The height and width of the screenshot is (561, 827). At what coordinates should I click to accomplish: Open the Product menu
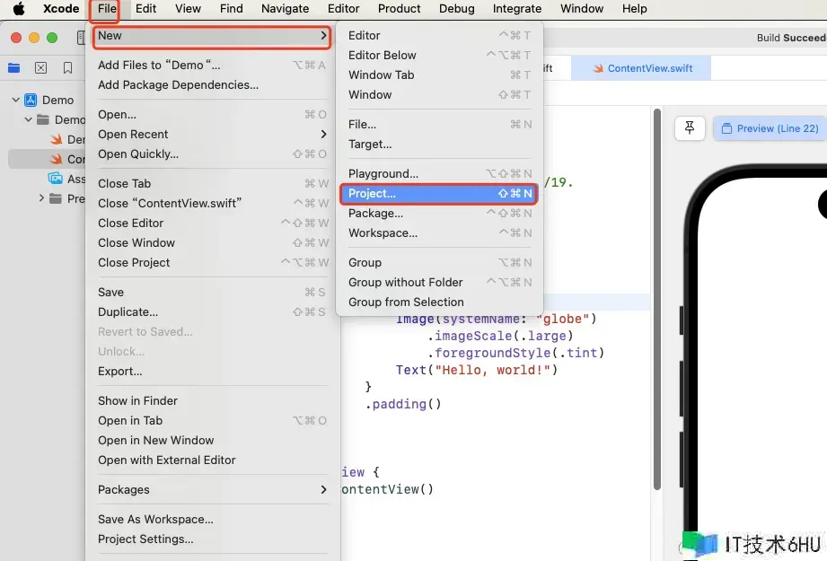click(400, 8)
